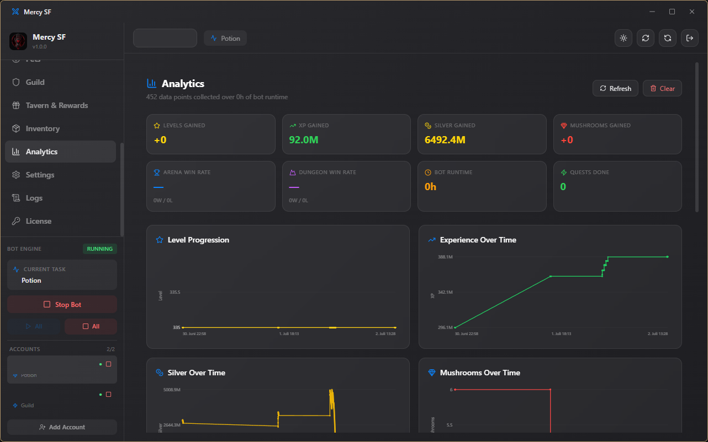Select the Potion account row
Screen dimensions: 708x442
[62, 369]
